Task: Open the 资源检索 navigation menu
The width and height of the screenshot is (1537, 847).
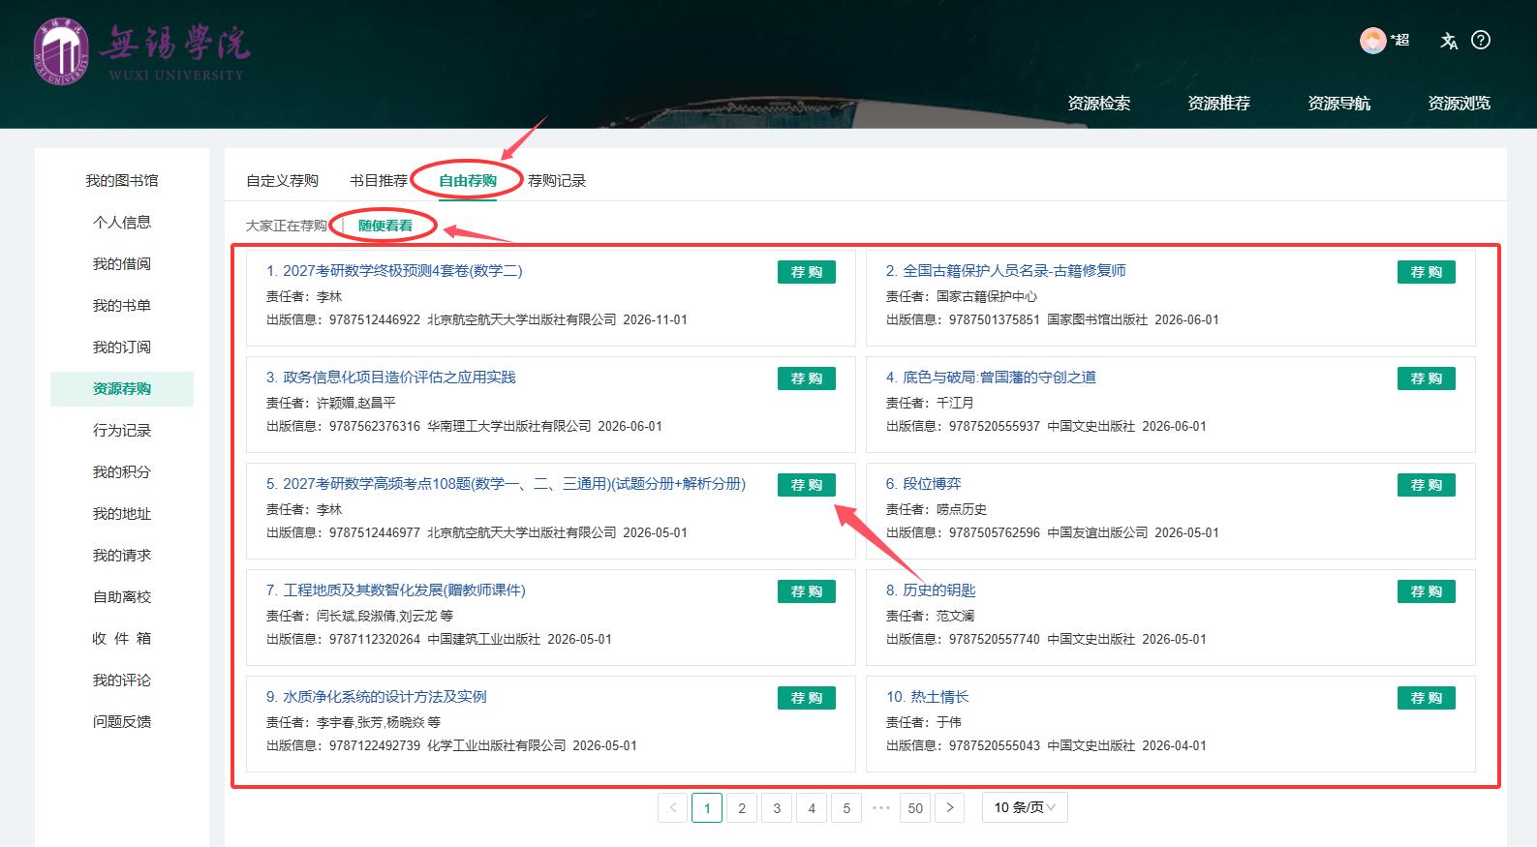Action: coord(1098,104)
